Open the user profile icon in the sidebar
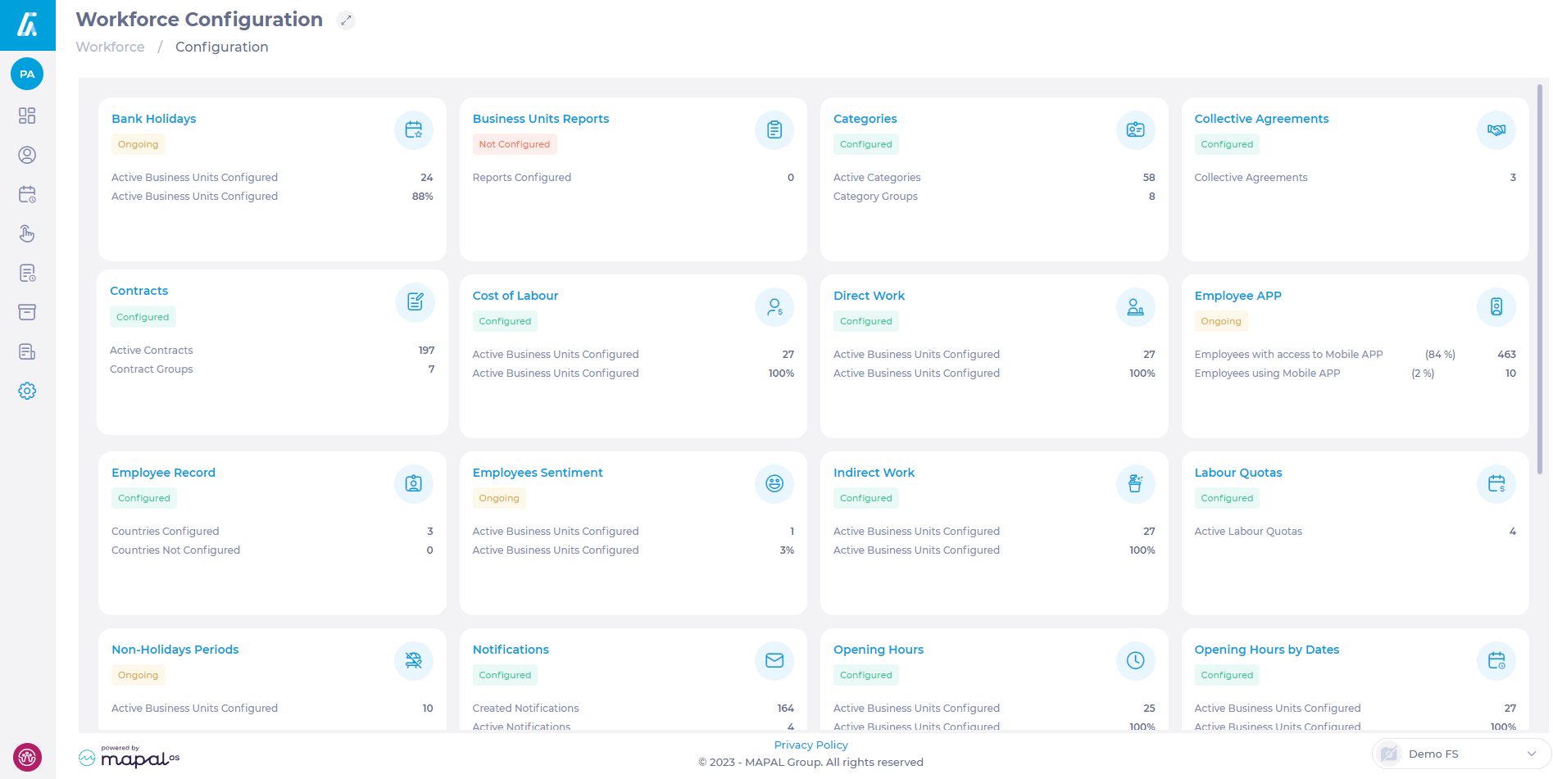The height and width of the screenshot is (779, 1553). coord(27,155)
